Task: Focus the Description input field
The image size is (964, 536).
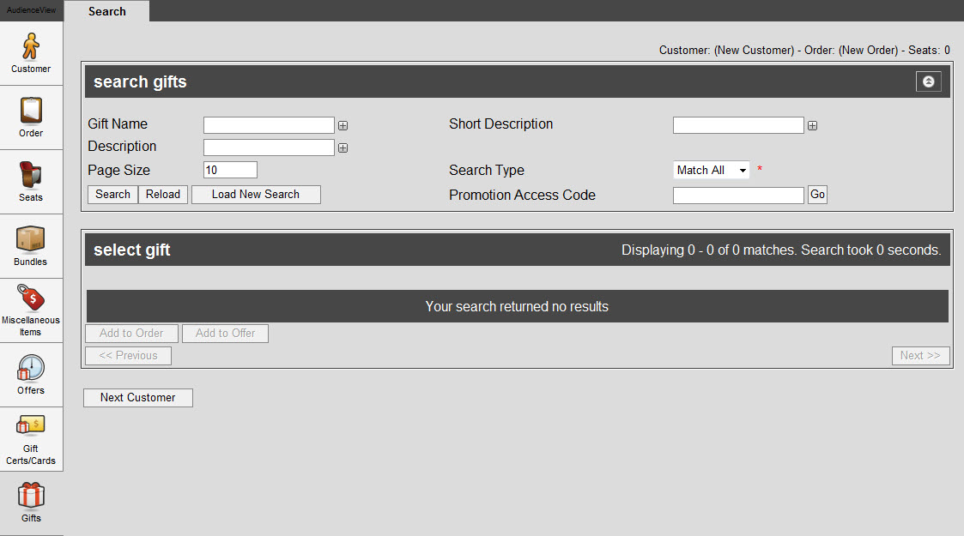Action: point(269,148)
